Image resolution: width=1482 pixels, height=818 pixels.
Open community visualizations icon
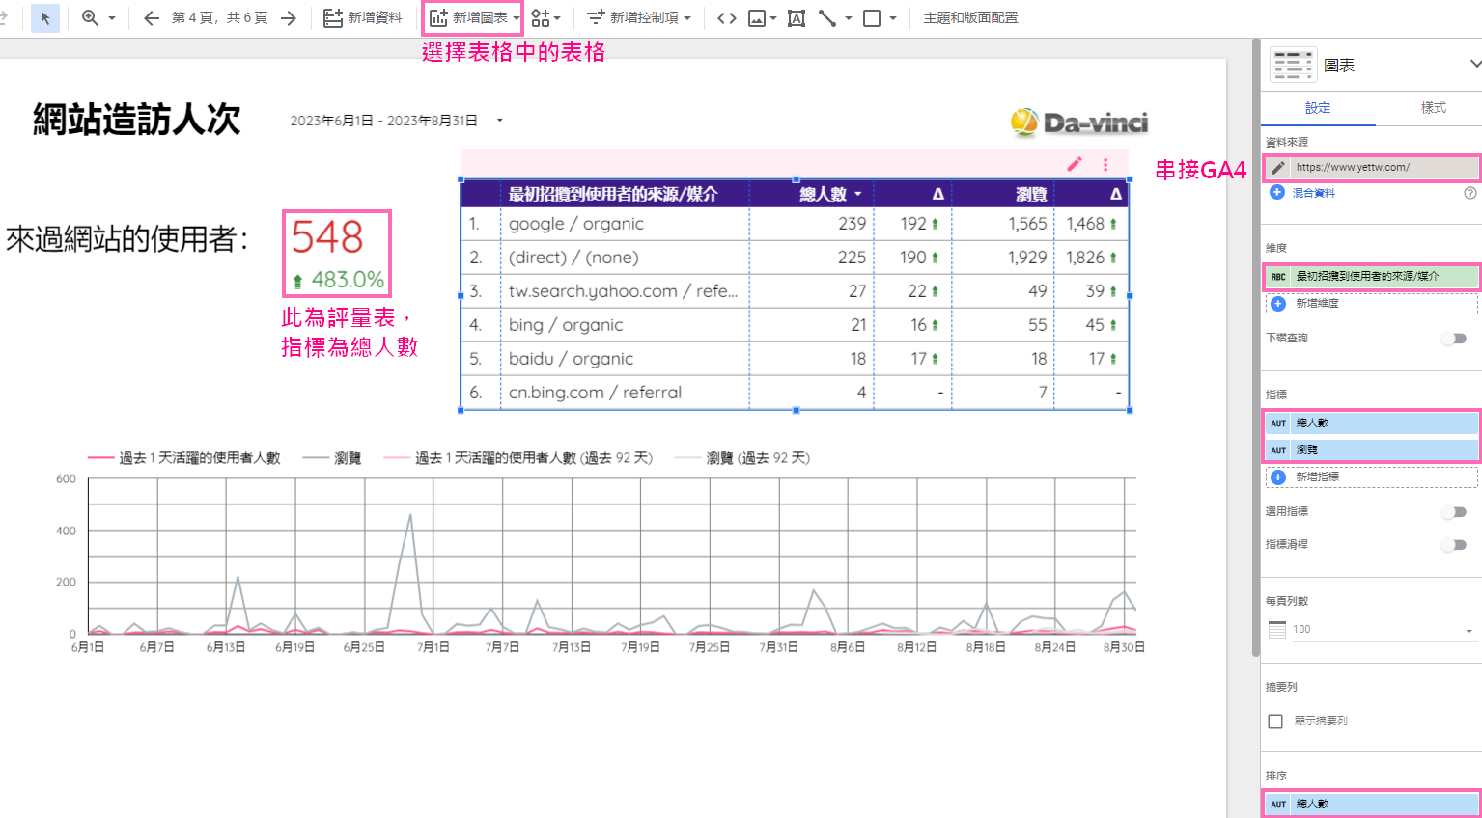(x=541, y=18)
